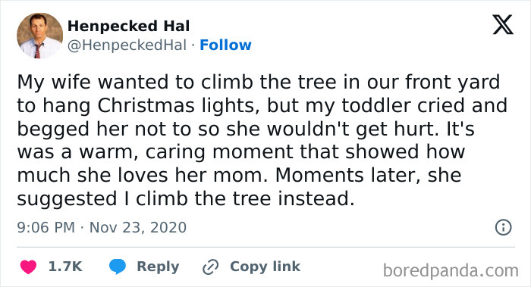Select the Copy link text
Image resolution: width=531 pixels, height=287 pixels.
point(265,267)
